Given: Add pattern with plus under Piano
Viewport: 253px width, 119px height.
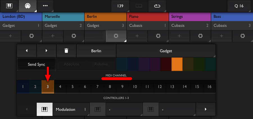Looking at the screenshot, I should click(137, 36).
